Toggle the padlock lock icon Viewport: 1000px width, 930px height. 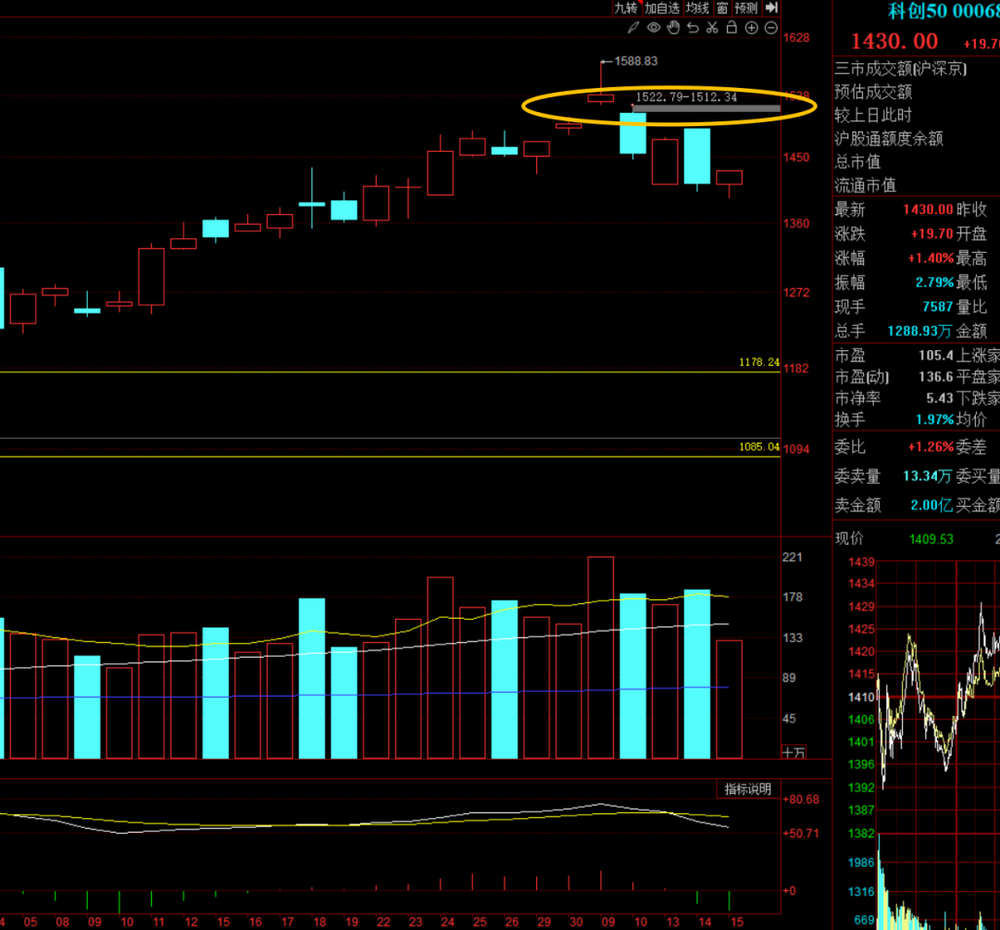pyautogui.click(x=731, y=28)
